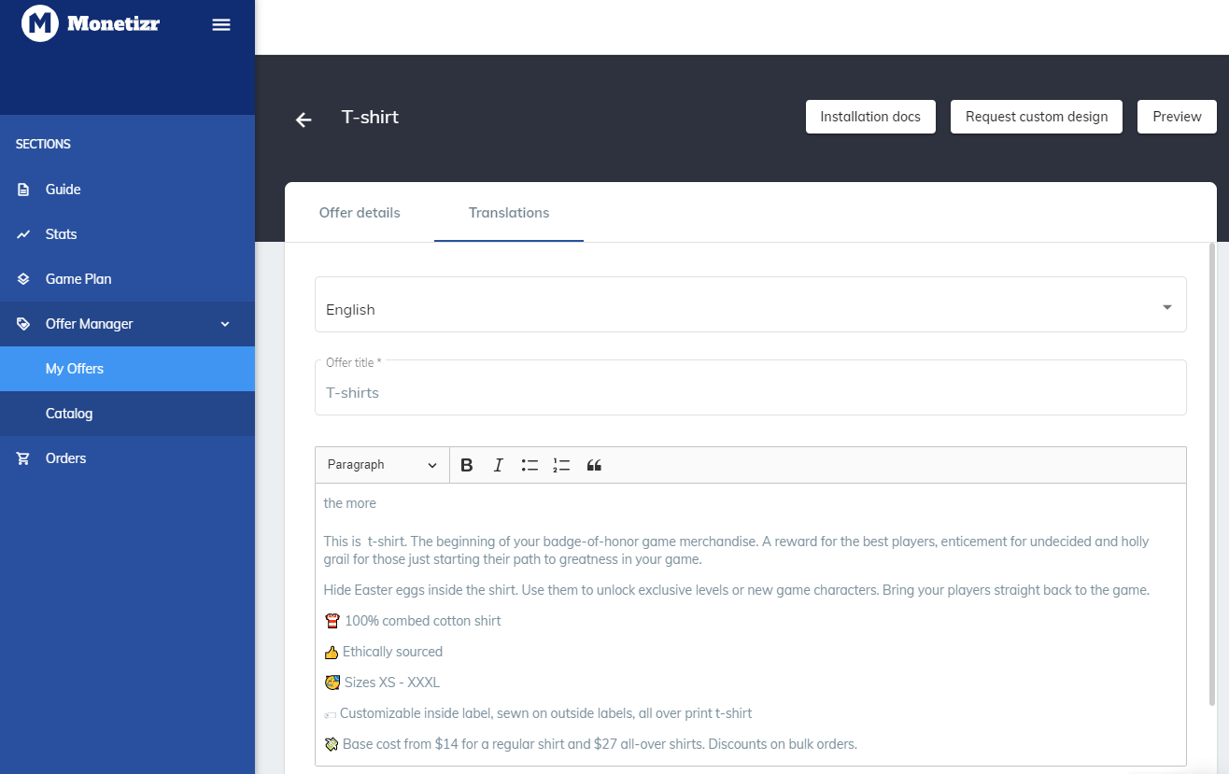Select the Translations tab

(x=509, y=213)
